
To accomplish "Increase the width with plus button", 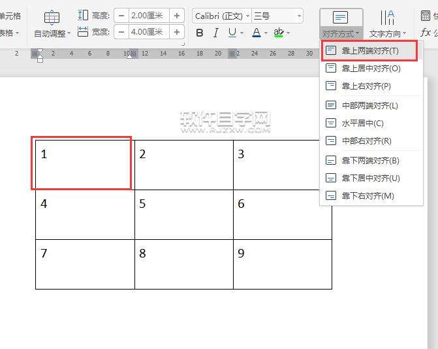I will coord(176,32).
